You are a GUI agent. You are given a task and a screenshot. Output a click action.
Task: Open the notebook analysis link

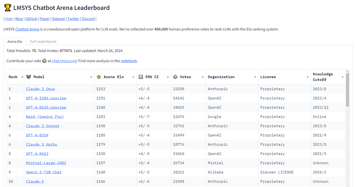point(129,61)
